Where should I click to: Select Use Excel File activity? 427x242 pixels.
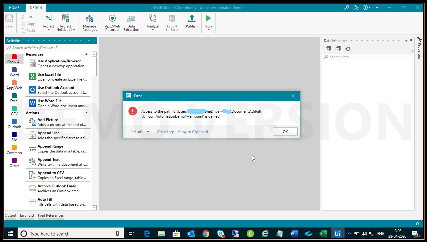point(58,77)
